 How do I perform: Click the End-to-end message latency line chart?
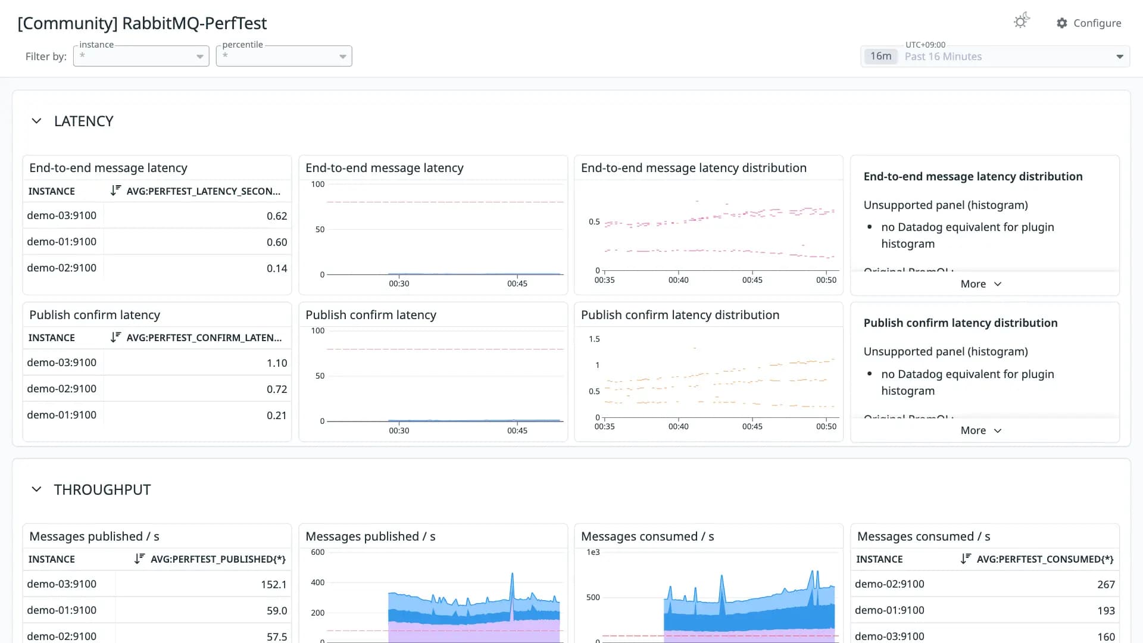[x=433, y=235]
